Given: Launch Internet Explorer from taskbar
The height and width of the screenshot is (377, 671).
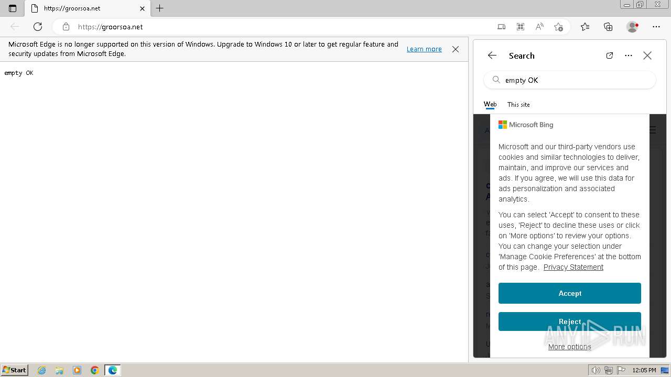Looking at the screenshot, I should click(42, 370).
